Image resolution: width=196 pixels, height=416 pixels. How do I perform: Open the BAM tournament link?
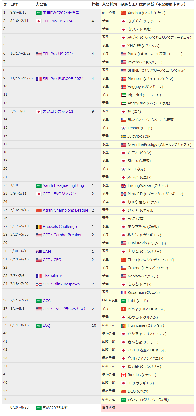47,251
